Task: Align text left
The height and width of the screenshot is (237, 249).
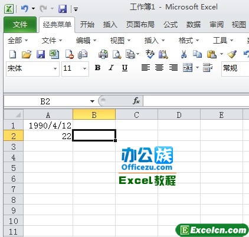Action: tap(146, 68)
